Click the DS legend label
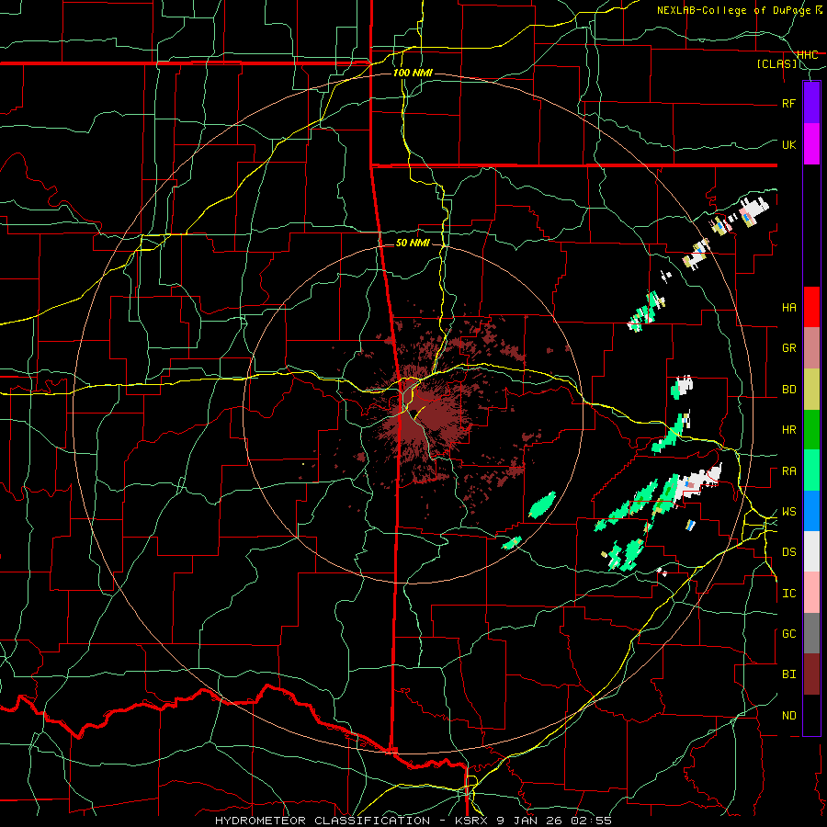 (x=788, y=552)
